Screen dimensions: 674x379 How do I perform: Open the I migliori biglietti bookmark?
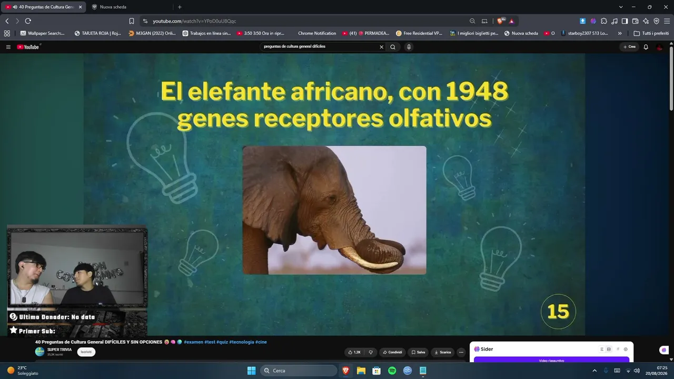click(474, 33)
